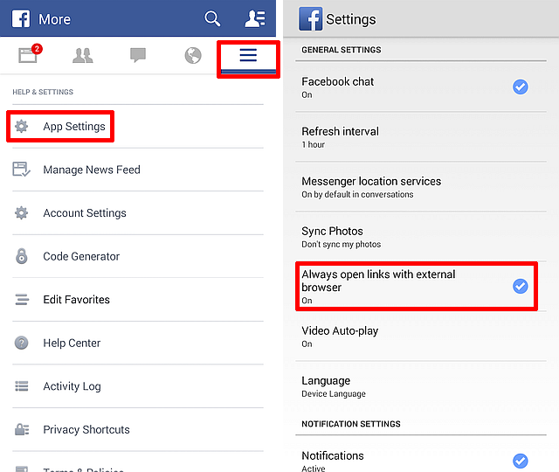Open Manage News Feed
559x472 pixels.
click(138, 170)
